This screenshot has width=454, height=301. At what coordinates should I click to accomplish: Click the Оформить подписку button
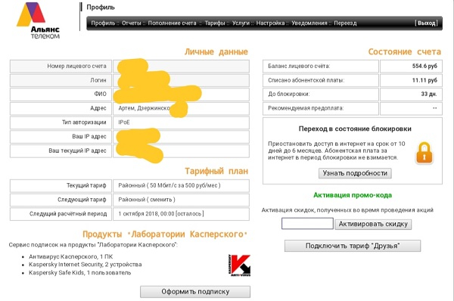195,292
